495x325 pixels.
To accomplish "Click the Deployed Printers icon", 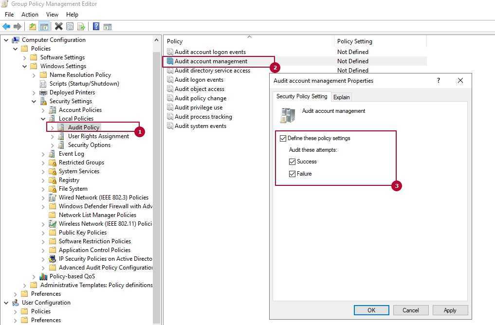I will click(x=43, y=92).
